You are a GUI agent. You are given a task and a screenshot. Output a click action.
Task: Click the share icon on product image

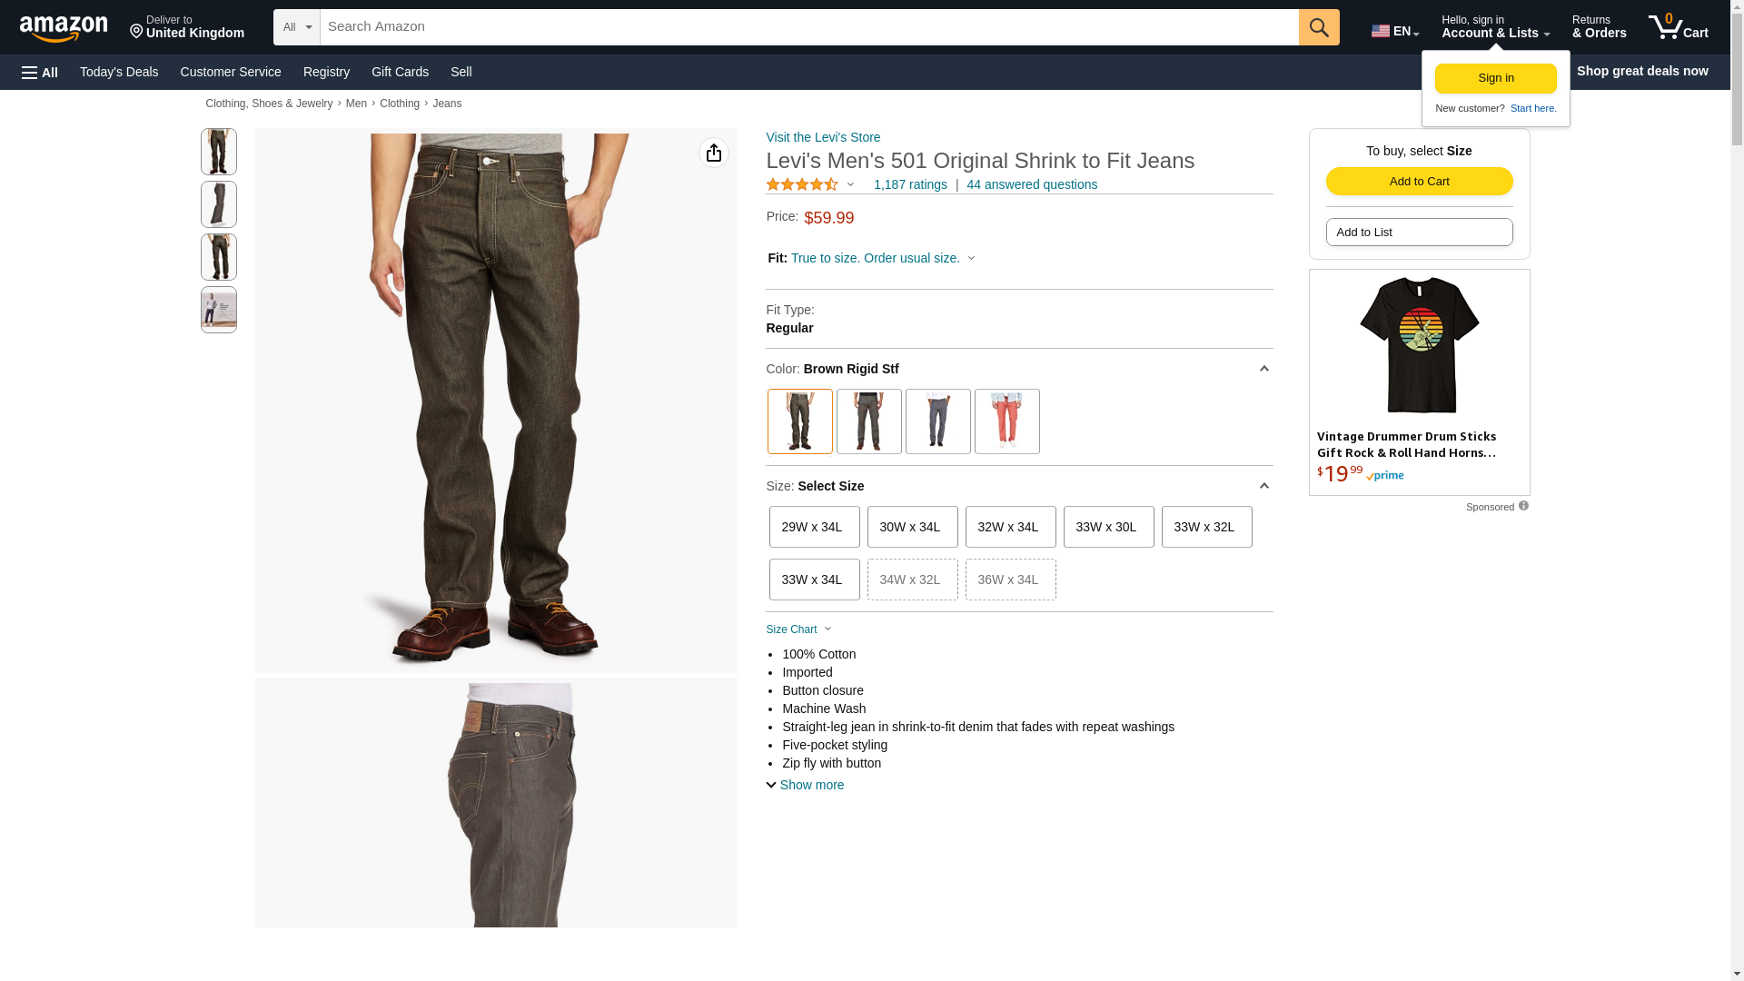[714, 153]
